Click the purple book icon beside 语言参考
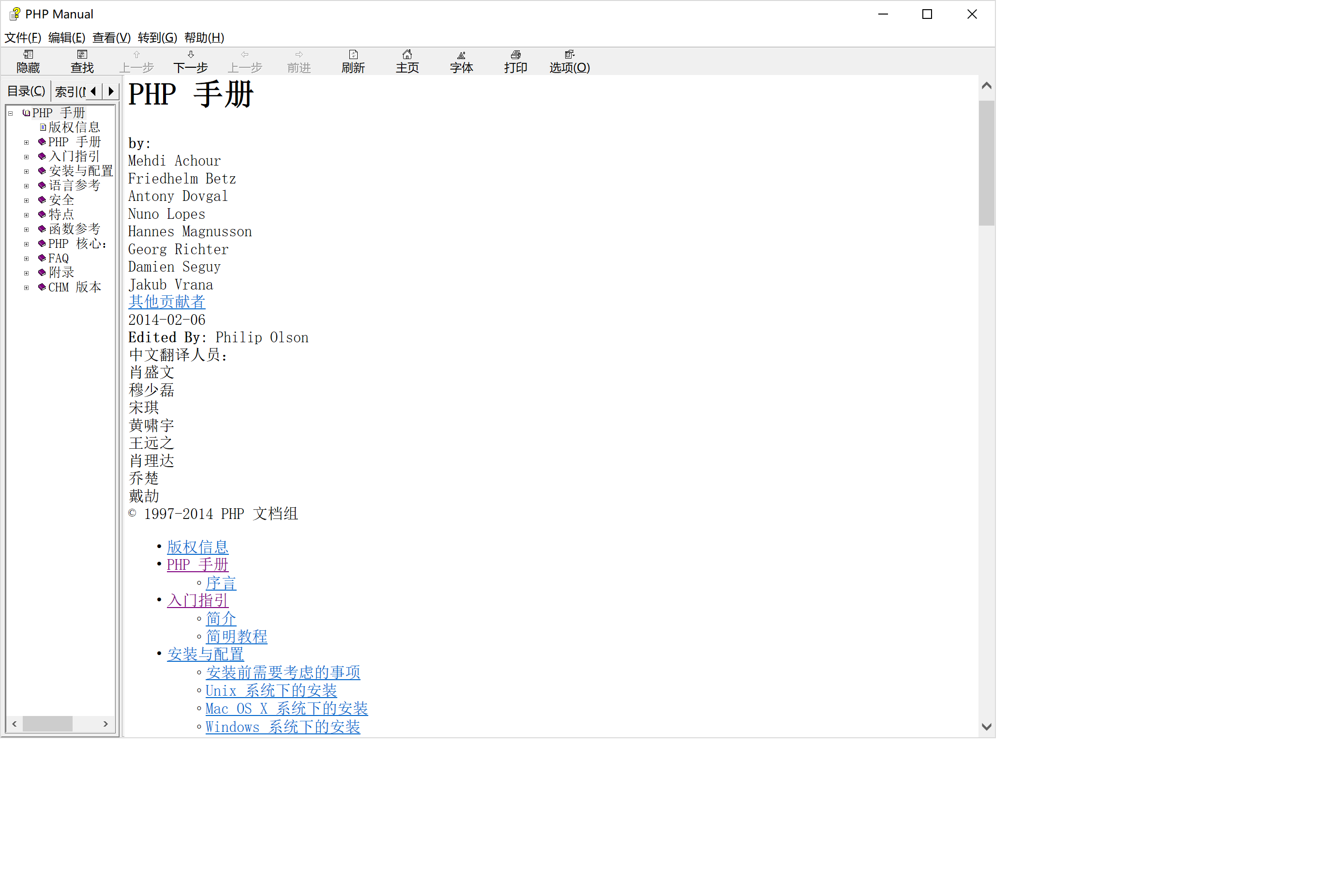1324x883 pixels. (42, 185)
